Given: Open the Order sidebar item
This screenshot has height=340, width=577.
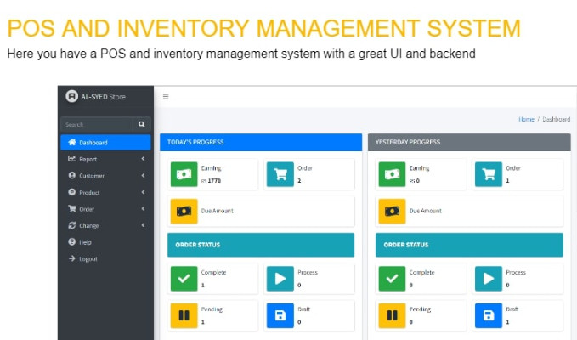Looking at the screenshot, I should [x=105, y=208].
